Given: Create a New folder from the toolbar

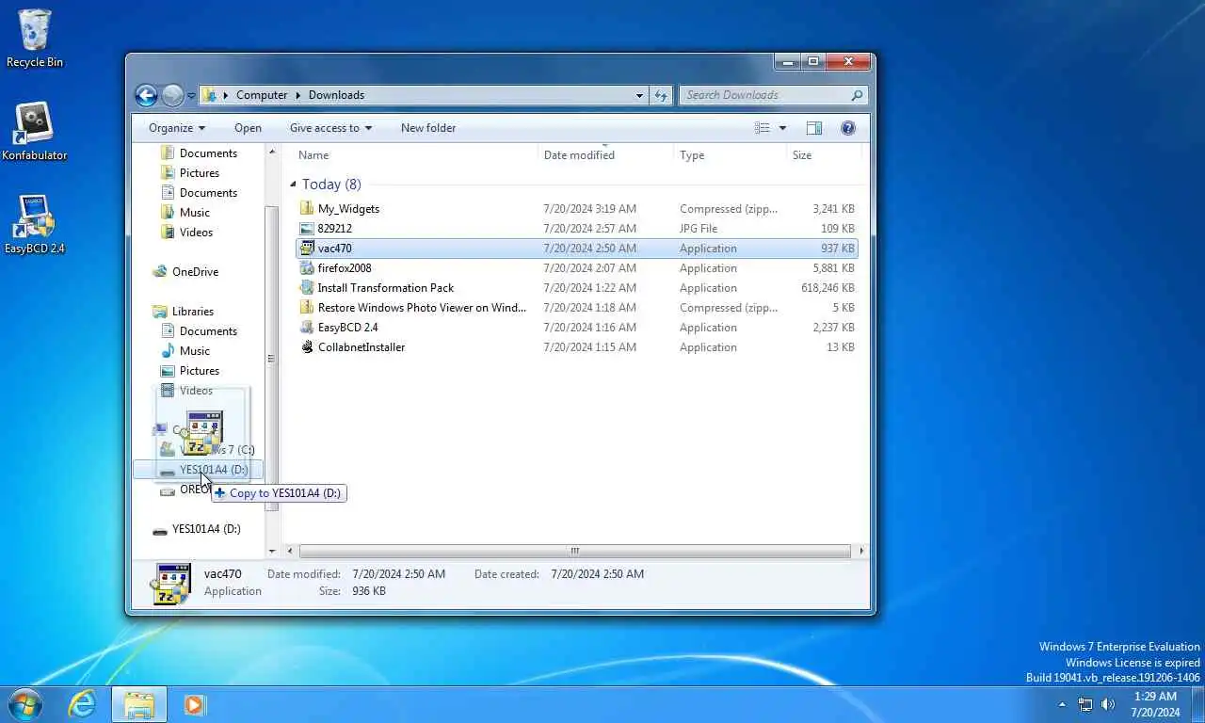Looking at the screenshot, I should click(428, 128).
